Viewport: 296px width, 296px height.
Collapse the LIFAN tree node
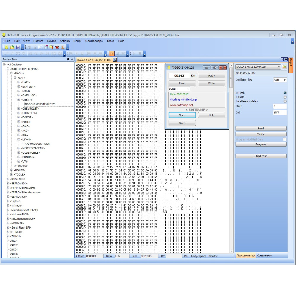(x=19, y=139)
